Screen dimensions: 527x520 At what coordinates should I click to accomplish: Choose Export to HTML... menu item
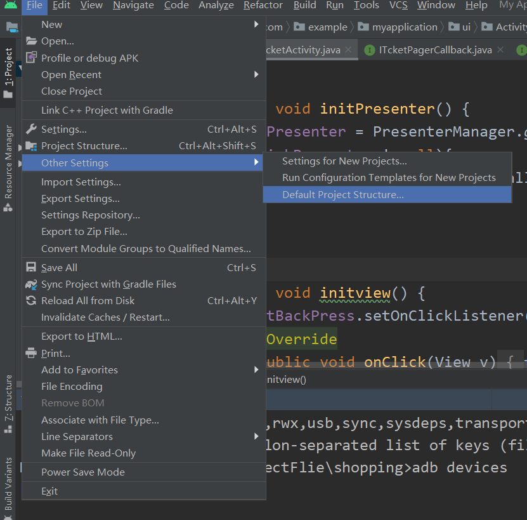[144, 337]
